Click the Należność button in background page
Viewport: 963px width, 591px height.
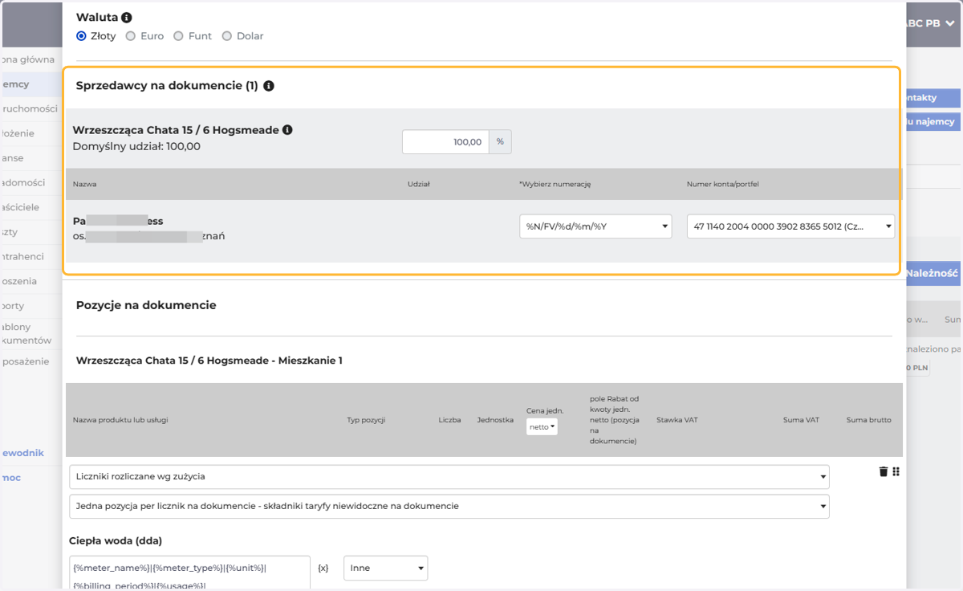pos(933,273)
